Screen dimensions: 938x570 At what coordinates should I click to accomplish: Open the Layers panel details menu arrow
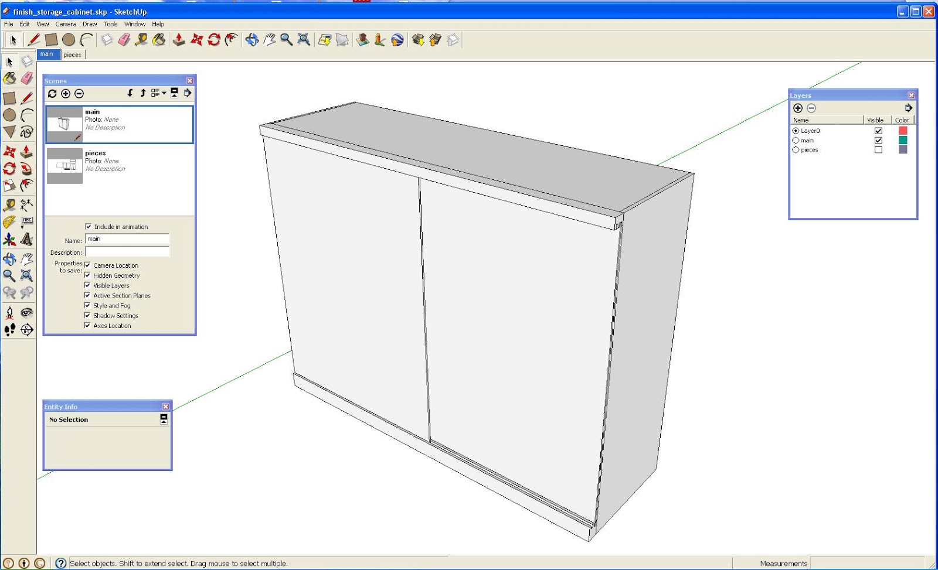click(908, 108)
